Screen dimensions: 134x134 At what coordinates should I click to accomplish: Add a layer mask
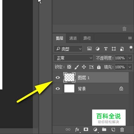86,129
